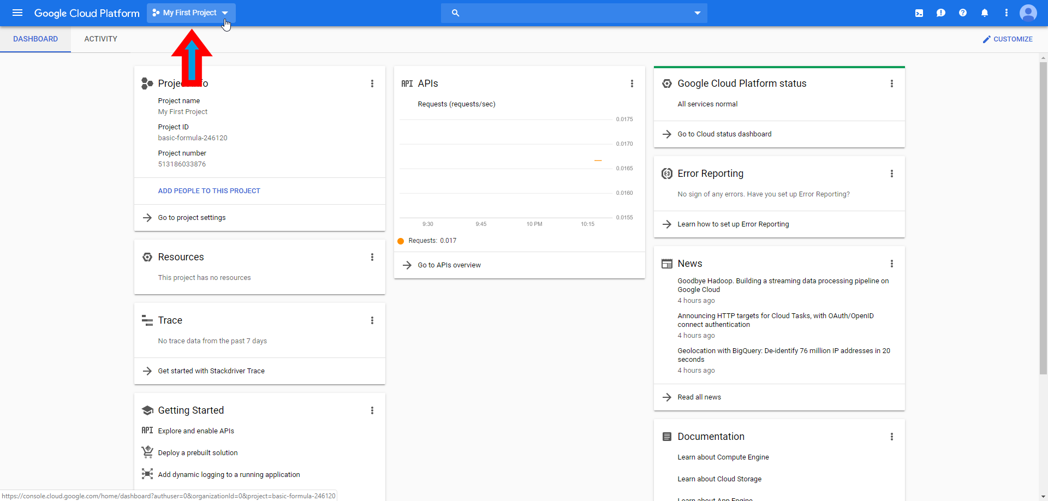Click the user account avatar

coord(1028,13)
